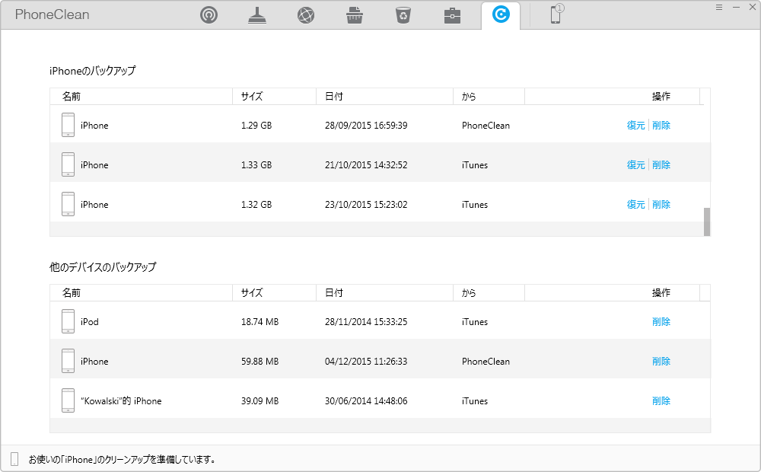761x472 pixels.
Task: Open the Internet Clean globe icon
Action: (306, 15)
